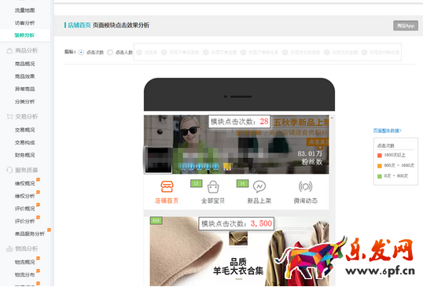Open 商品概况 in the sidebar
This screenshot has width=423, height=287.
click(25, 64)
